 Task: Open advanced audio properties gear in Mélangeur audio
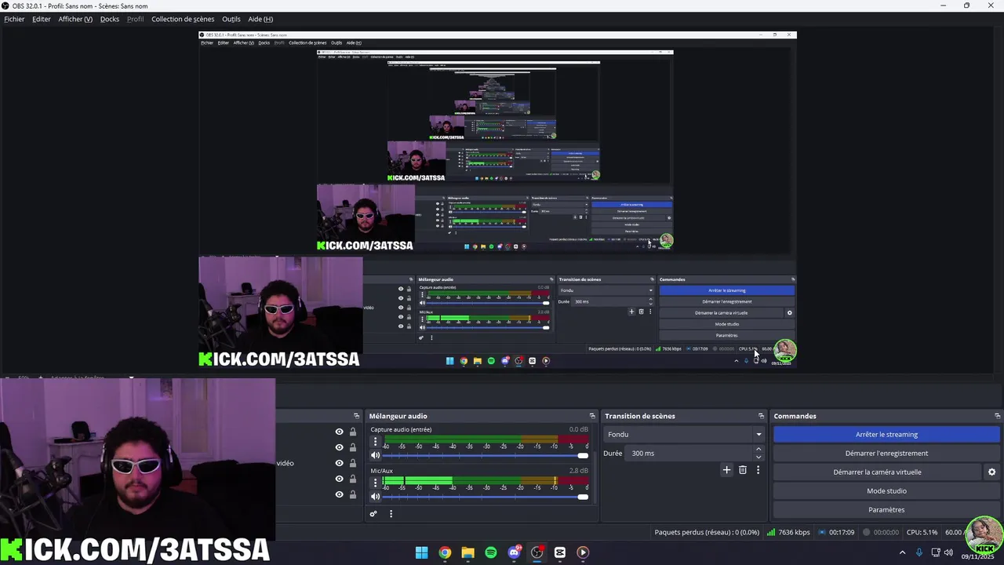373,514
